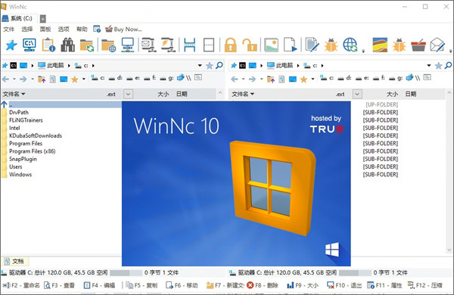Switch to drive d: in left panel
This screenshot has width=454, height=295.
pyautogui.click(x=116, y=78)
